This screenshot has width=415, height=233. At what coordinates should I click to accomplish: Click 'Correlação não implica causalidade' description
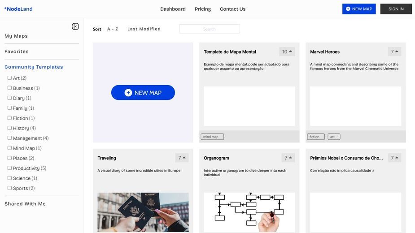[x=342, y=171]
